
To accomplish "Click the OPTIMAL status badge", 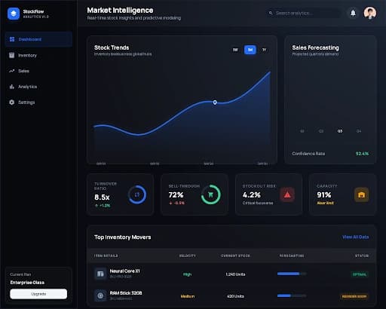I will [360, 274].
